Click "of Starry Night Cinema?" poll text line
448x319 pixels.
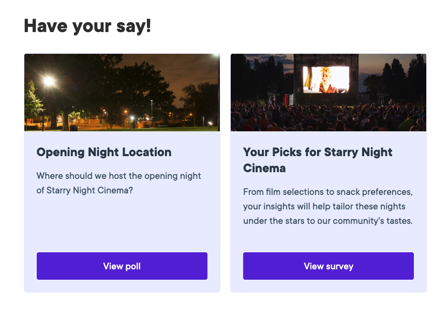pyautogui.click(x=85, y=190)
